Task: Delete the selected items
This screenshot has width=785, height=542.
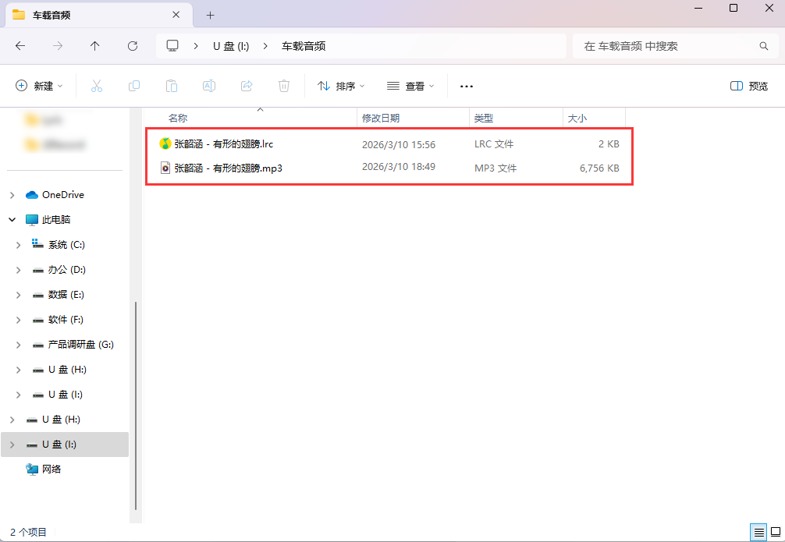Action: click(284, 86)
